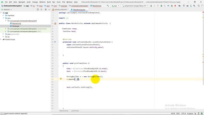Viewport: 204px width, 115px height.
Task: Open the File menu
Action: (x=6, y=2)
